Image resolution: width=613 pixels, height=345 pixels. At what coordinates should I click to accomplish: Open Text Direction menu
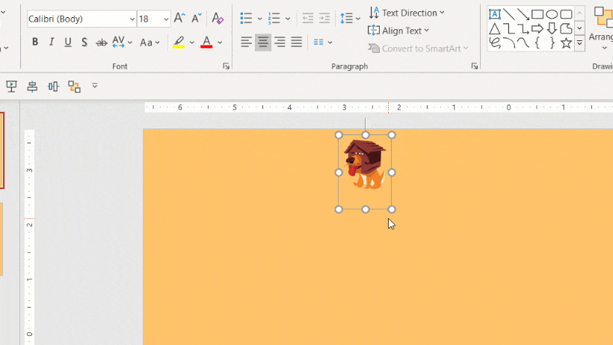(407, 13)
